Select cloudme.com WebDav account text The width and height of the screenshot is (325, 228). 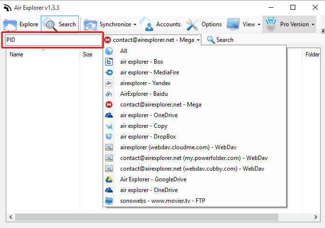click(178, 147)
